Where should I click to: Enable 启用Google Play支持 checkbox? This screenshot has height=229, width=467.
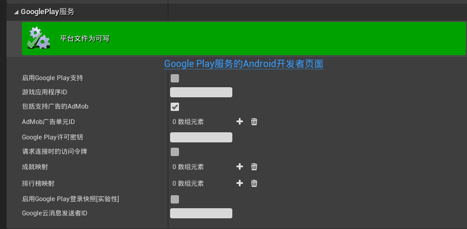click(x=175, y=78)
